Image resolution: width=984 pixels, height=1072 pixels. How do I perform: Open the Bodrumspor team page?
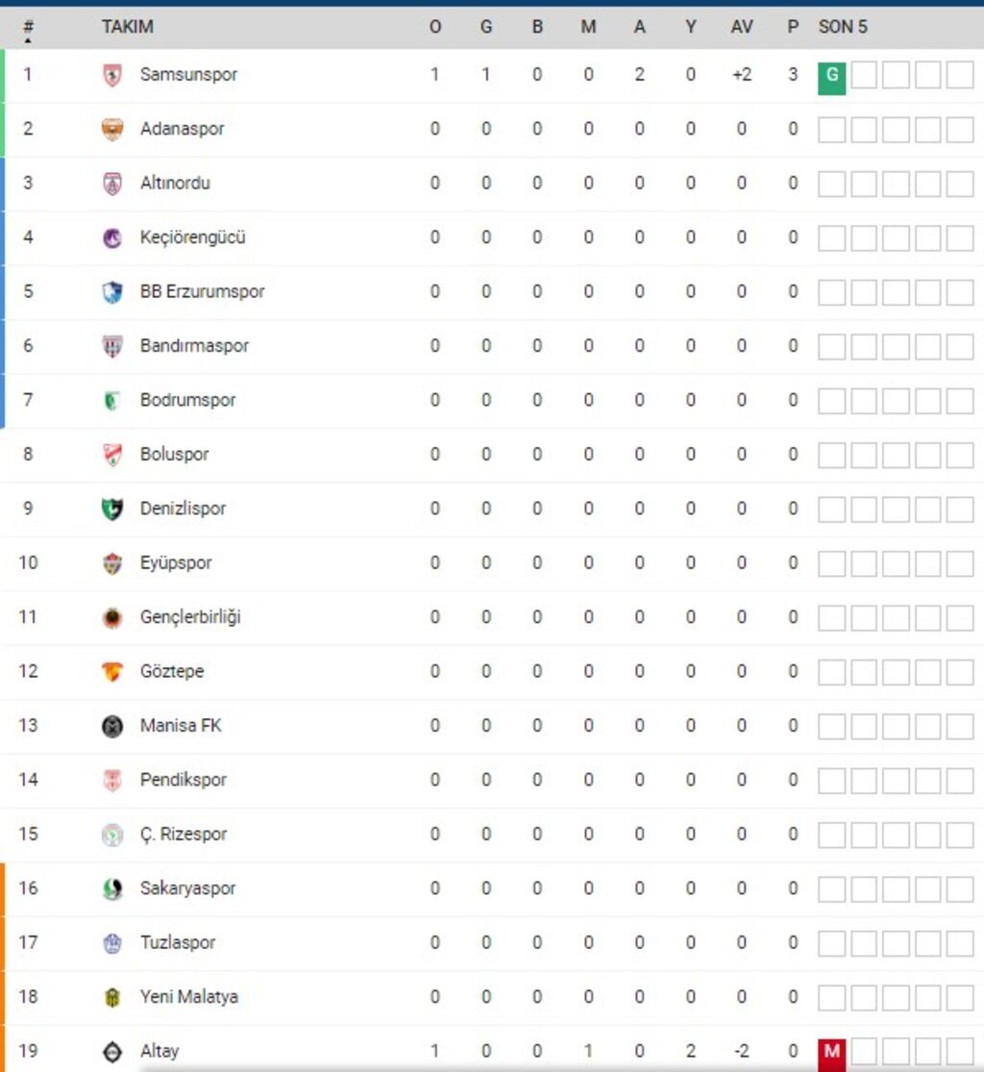tap(187, 400)
